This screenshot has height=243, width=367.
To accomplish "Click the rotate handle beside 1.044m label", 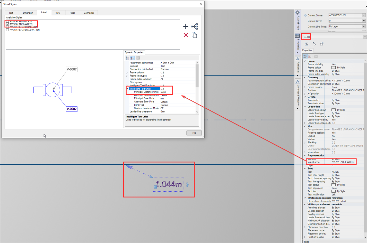I will pyautogui.click(x=187, y=184).
